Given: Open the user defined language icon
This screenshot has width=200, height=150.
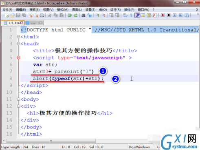Looking at the screenshot, I should tap(143, 15).
